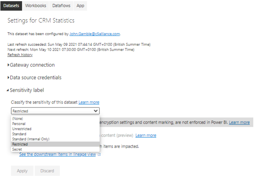Click the Apply button
This screenshot has height=181, width=258.
tap(22, 171)
